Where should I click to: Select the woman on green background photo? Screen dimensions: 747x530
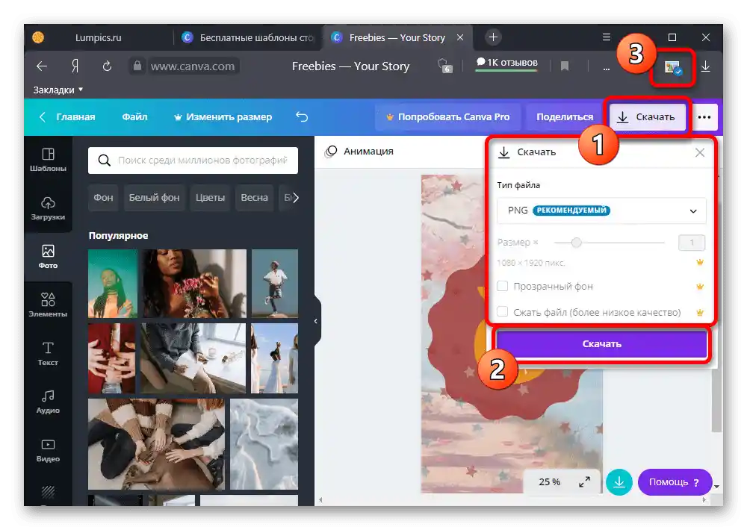(113, 284)
